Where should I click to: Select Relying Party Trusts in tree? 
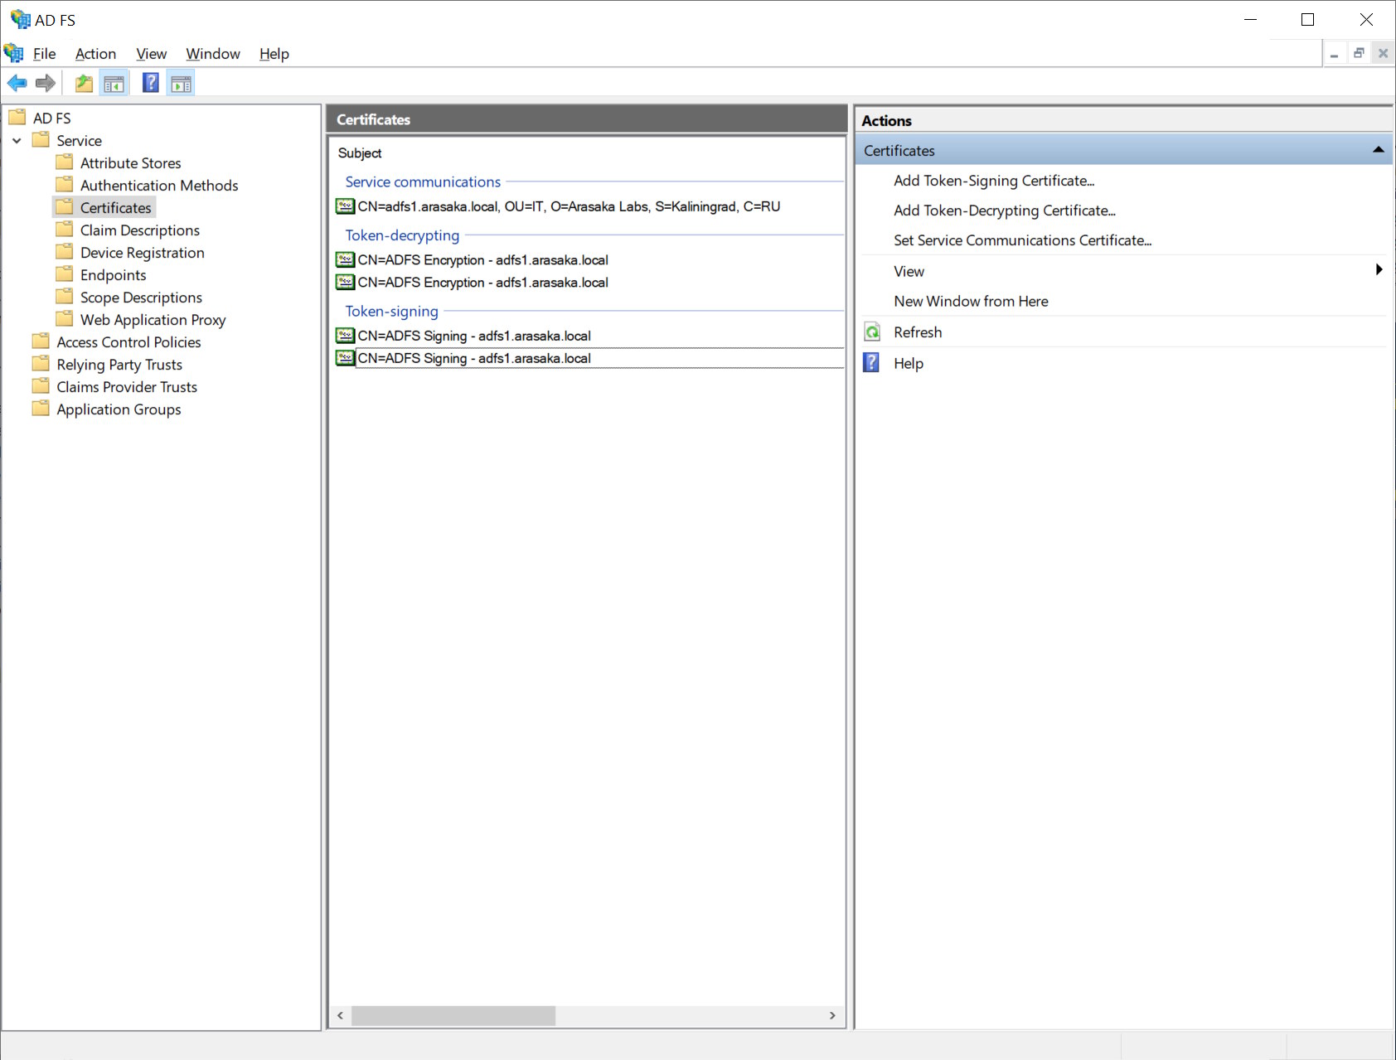[119, 365]
